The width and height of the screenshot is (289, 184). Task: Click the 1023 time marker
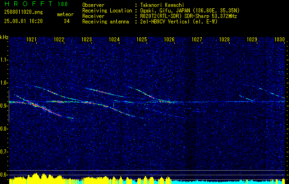86,39
